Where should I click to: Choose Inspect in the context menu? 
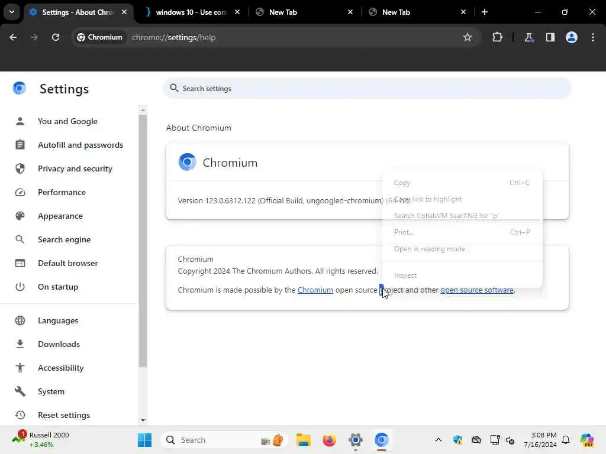462,275
